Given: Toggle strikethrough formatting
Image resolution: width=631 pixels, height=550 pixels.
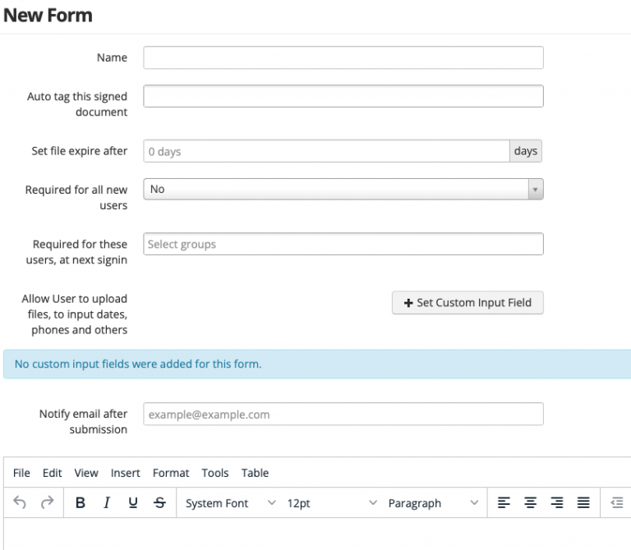Looking at the screenshot, I should click(x=159, y=503).
